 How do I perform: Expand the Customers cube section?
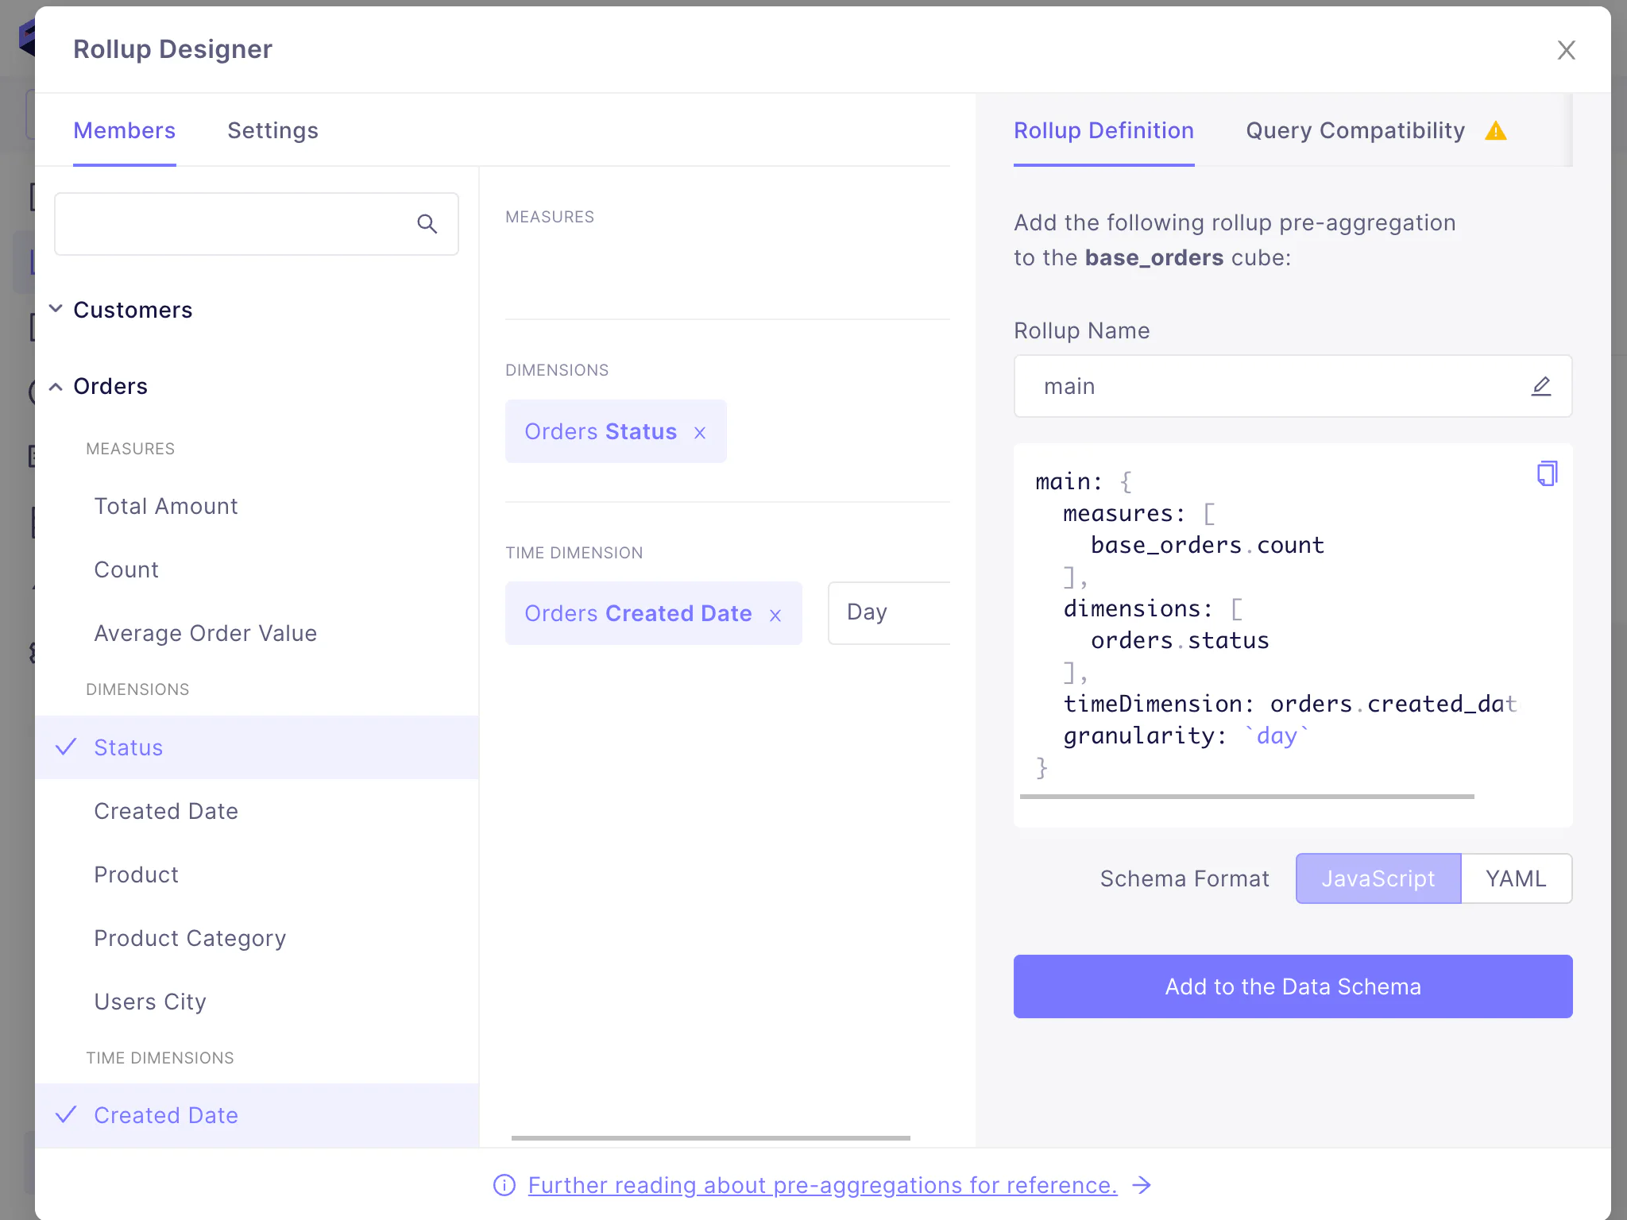tap(133, 310)
